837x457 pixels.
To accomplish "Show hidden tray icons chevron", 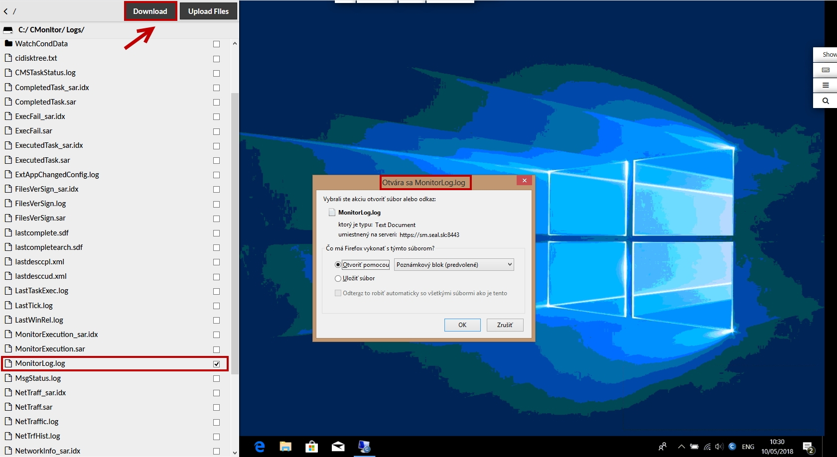I will tap(681, 447).
